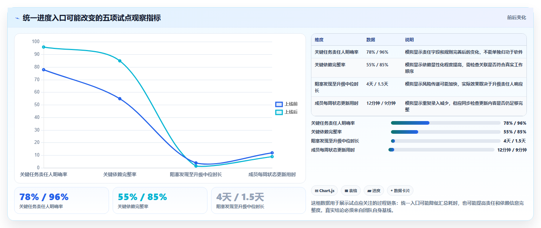Click x-axis label 阻塞发现至升级中位时长
The image size is (541, 228).
click(x=196, y=175)
